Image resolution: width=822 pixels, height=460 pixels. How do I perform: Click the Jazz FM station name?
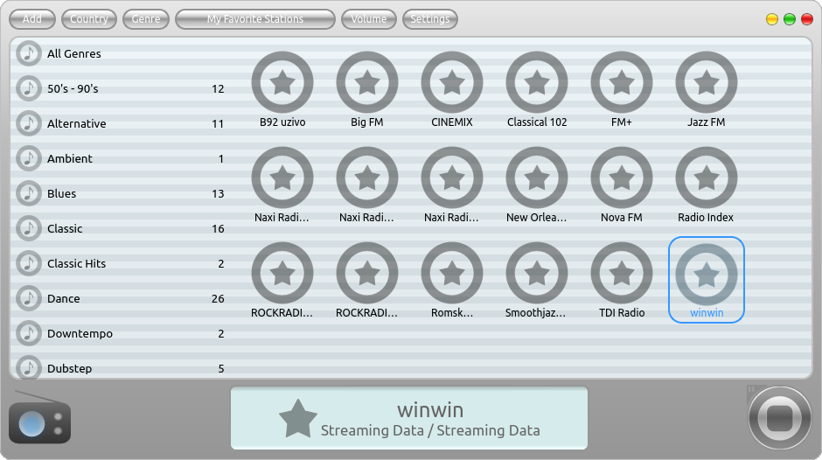pos(707,122)
